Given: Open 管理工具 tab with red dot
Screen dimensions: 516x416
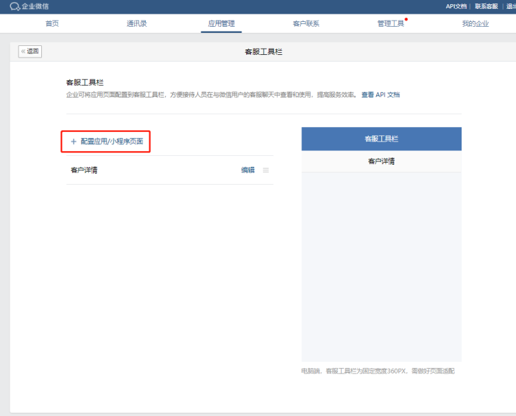Looking at the screenshot, I should click(x=391, y=23).
